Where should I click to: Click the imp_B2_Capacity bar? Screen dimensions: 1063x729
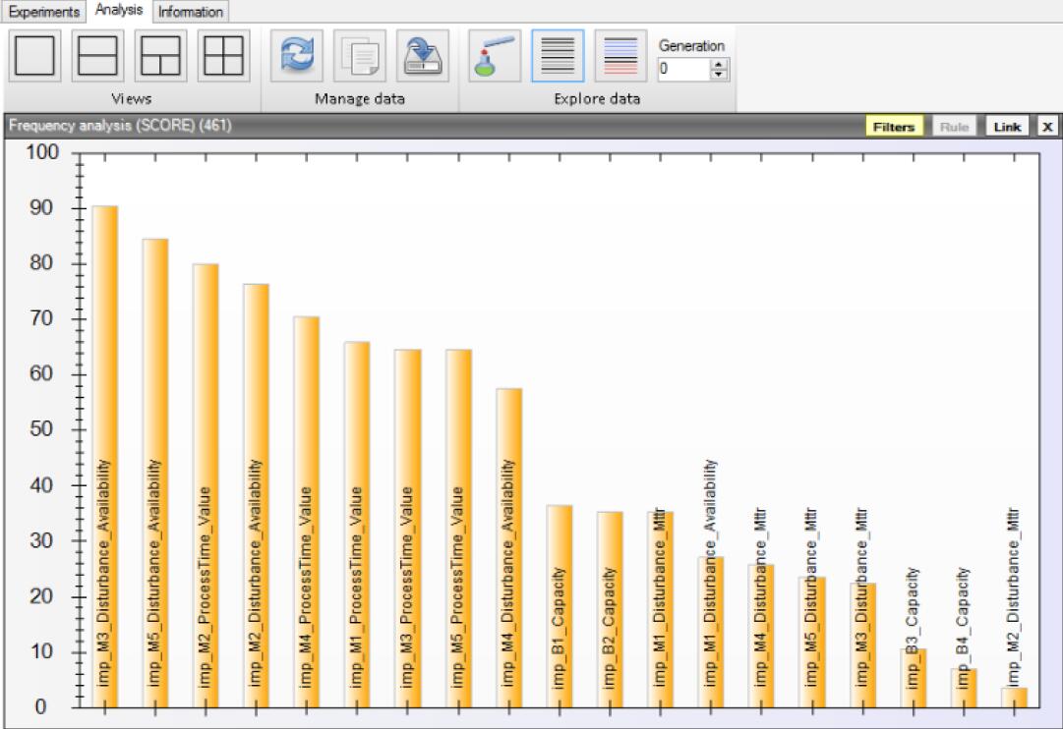coord(610,610)
